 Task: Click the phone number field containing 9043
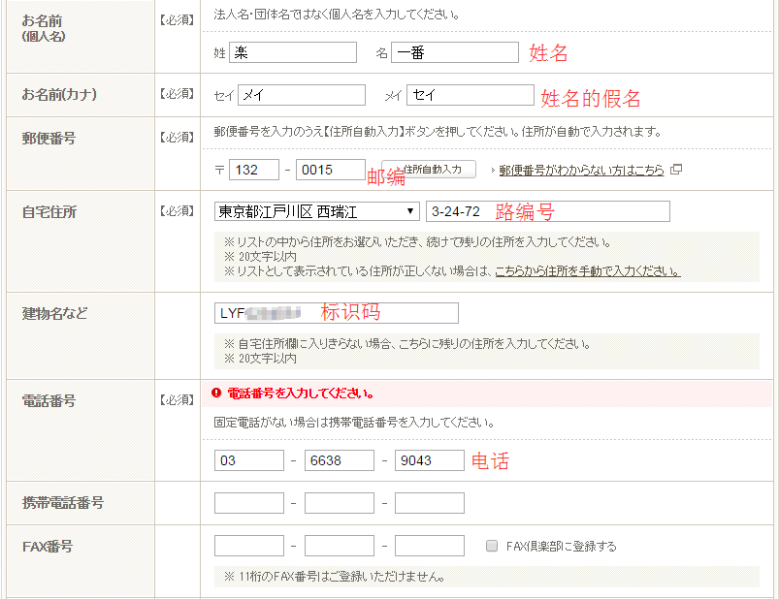429,460
